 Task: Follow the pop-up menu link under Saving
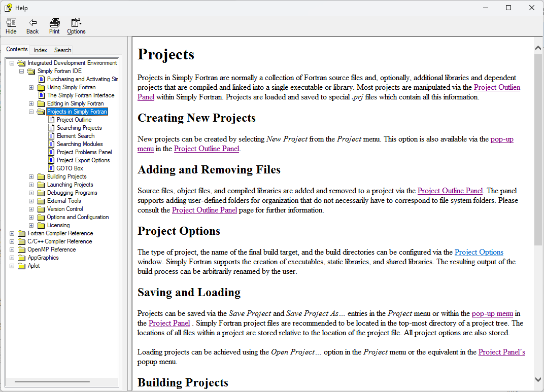(492, 313)
